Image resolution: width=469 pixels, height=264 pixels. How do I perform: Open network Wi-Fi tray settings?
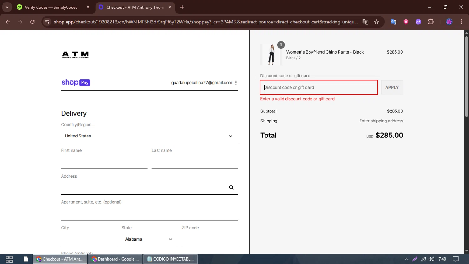point(423,259)
